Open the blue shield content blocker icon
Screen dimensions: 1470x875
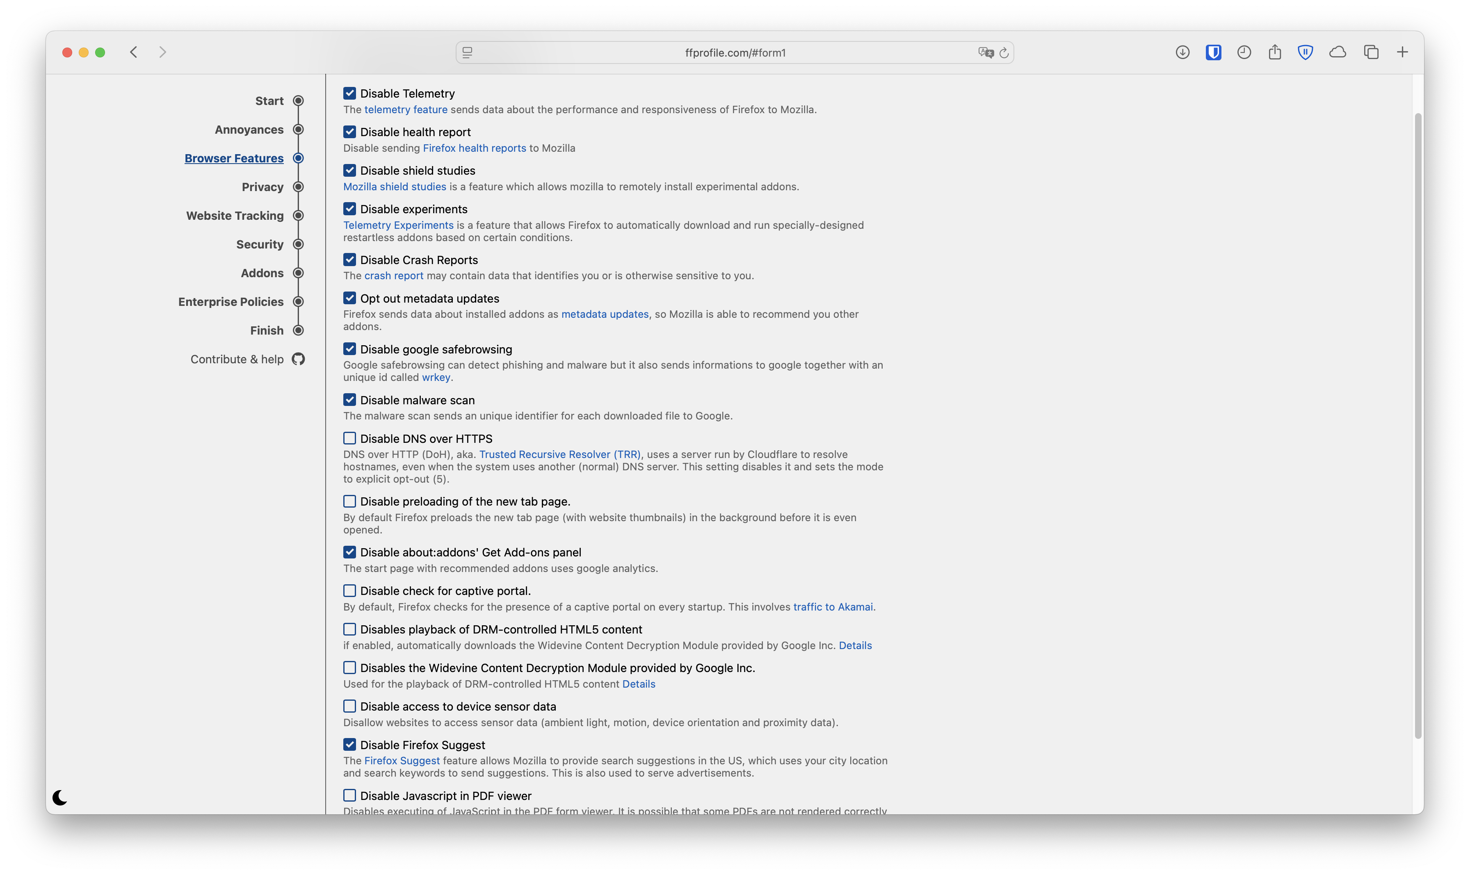[x=1306, y=52]
